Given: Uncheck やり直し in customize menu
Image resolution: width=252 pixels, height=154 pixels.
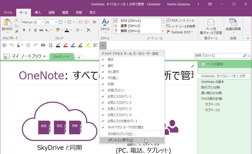Looking at the screenshot, I should pyautogui.click(x=132, y=78).
